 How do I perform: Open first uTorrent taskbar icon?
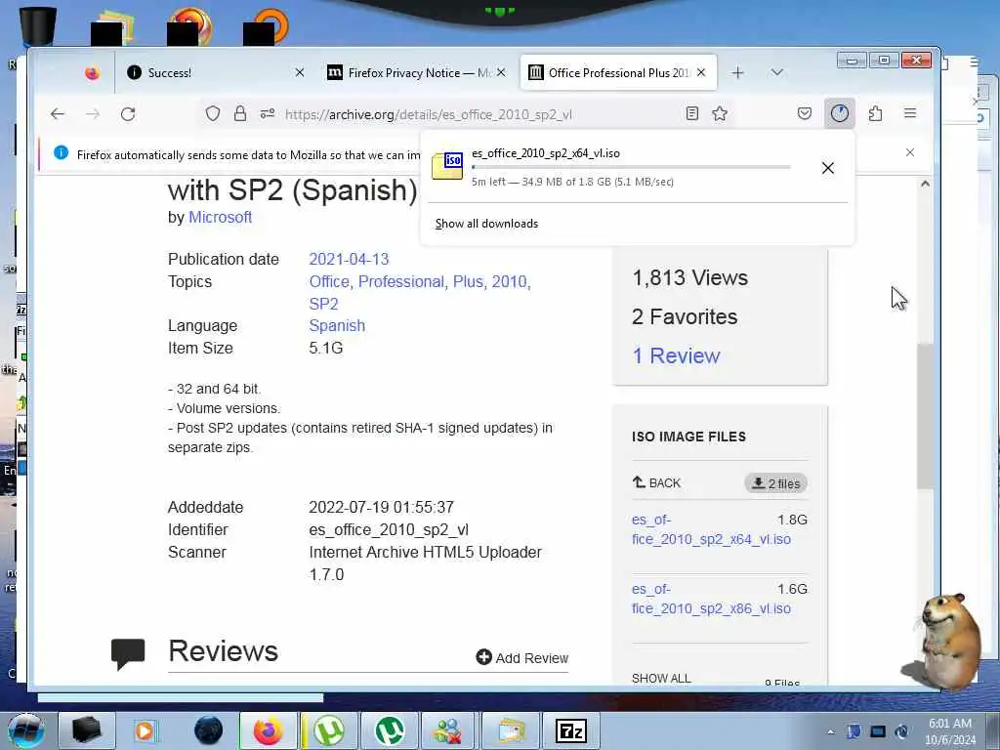(x=329, y=730)
